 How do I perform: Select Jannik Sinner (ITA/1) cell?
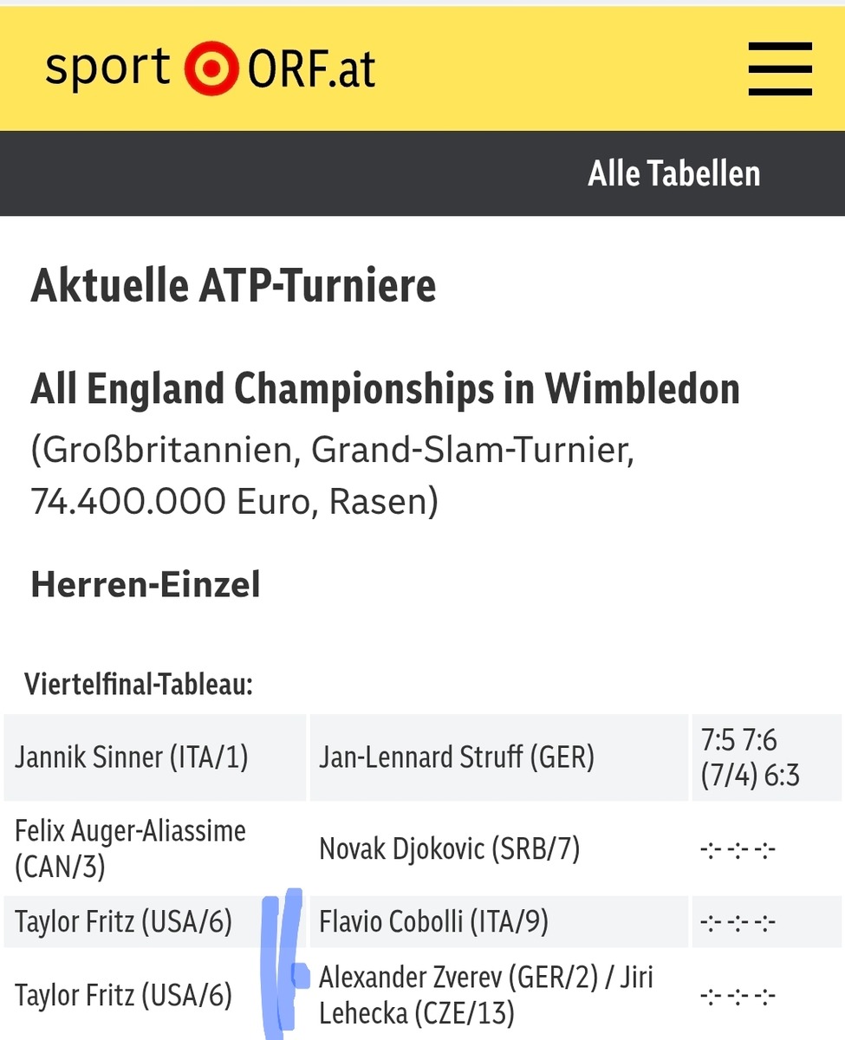tap(155, 757)
